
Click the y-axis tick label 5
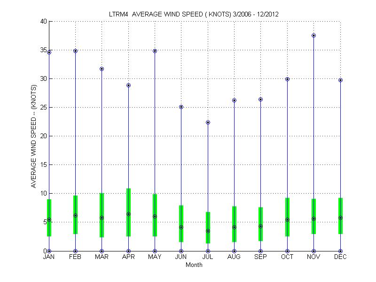tap(45, 222)
